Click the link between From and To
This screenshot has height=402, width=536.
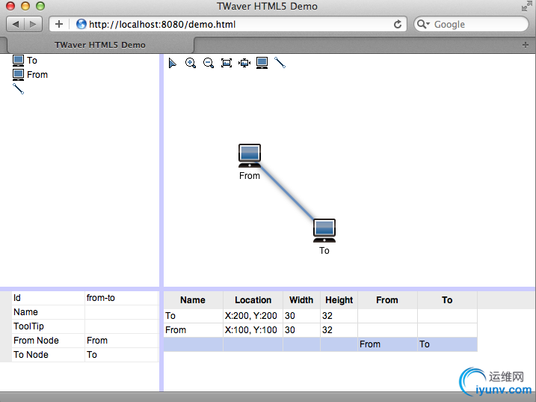click(287, 193)
